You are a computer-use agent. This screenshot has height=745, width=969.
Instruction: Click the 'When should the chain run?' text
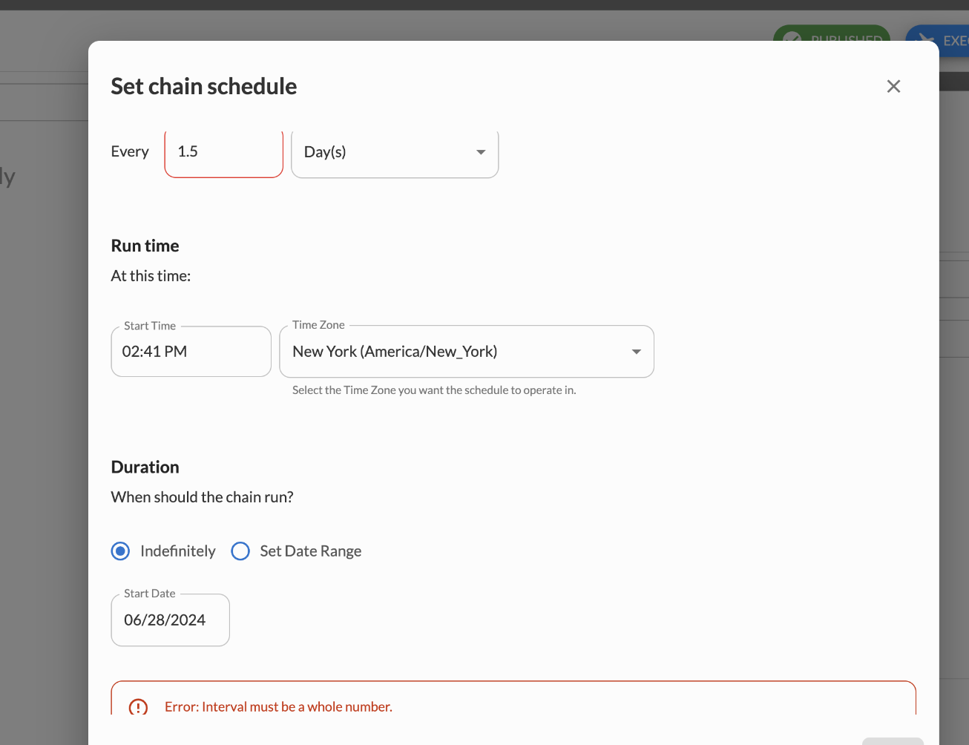202,497
